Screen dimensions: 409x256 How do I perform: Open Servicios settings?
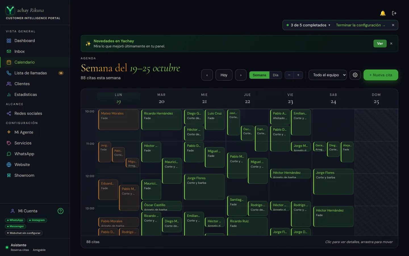tap(35, 143)
